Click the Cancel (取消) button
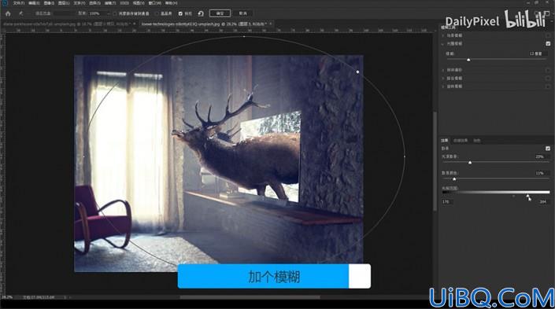The width and height of the screenshot is (555, 309). click(242, 13)
